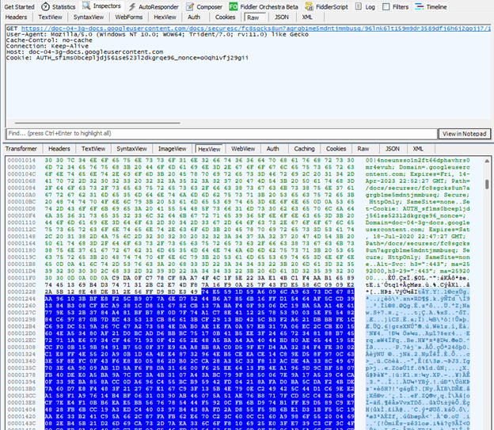
Task: Open the Composer tab
Action: 205,6
